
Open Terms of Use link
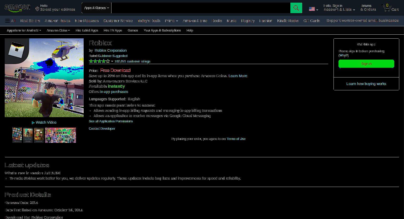point(236,139)
